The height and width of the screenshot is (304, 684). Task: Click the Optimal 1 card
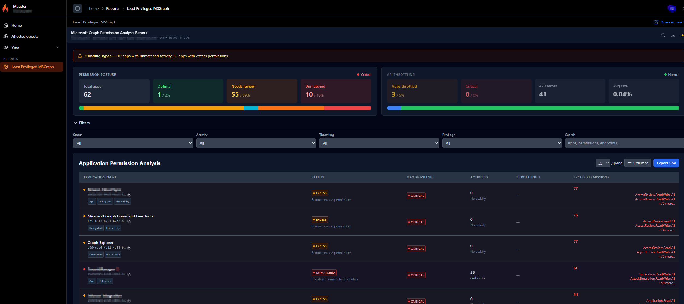click(188, 91)
